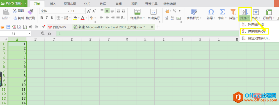Open the font size 11 dropdown
This screenshot has width=279, height=105.
pyautogui.click(x=84, y=11)
